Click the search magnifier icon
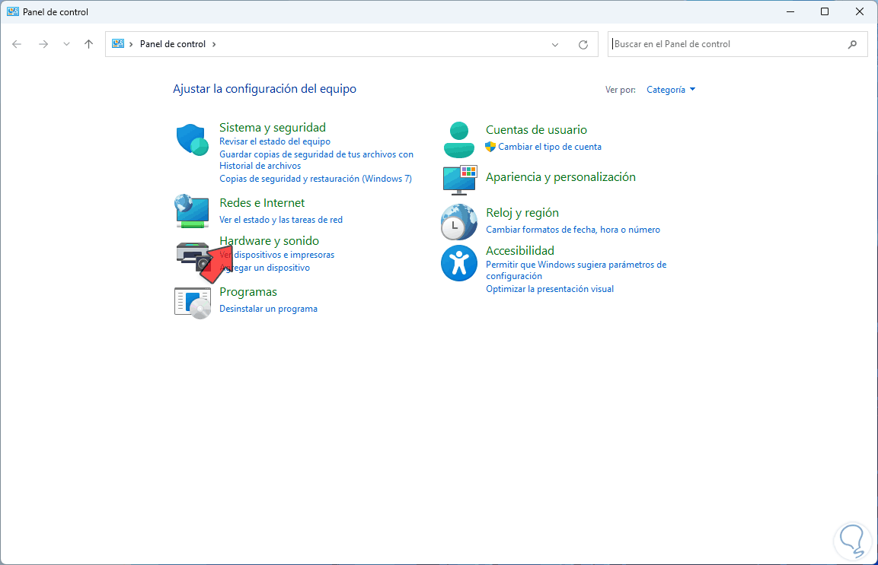This screenshot has height=565, width=878. 852,44
